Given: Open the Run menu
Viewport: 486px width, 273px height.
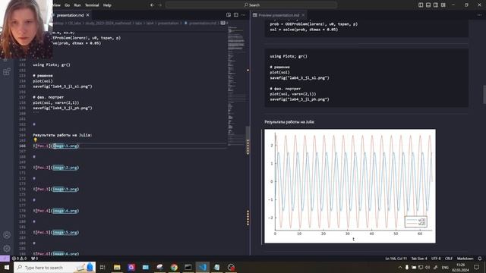Looking at the screenshot, I should (77, 5).
